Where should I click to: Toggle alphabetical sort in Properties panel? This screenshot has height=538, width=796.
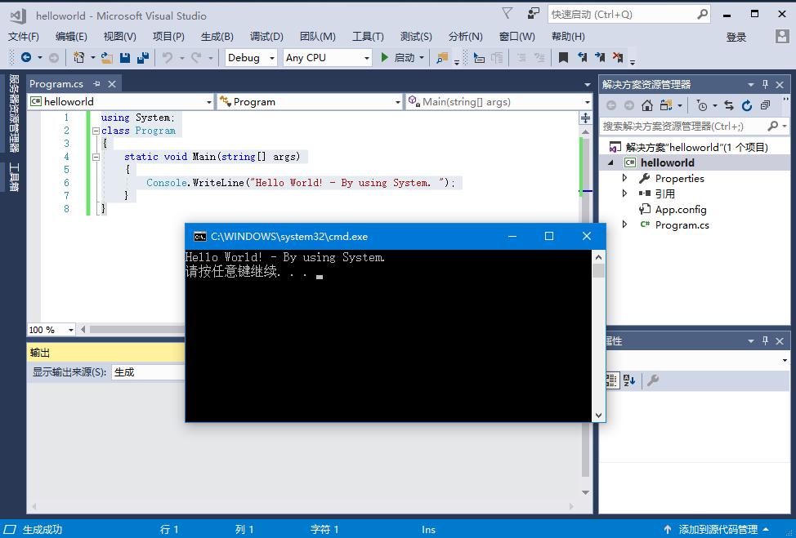pyautogui.click(x=629, y=380)
